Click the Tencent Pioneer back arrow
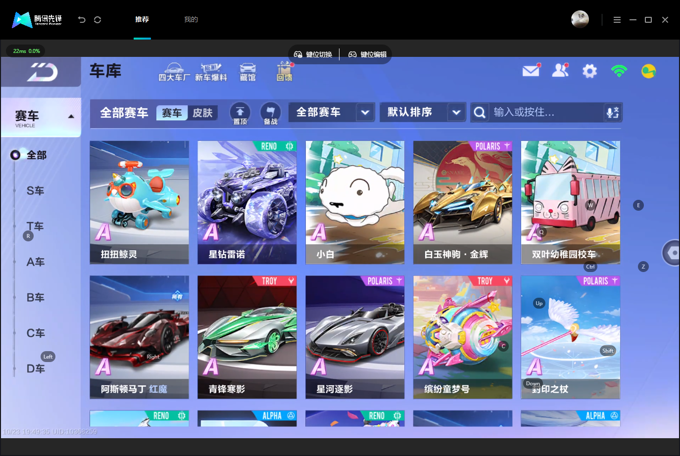 pos(82,20)
